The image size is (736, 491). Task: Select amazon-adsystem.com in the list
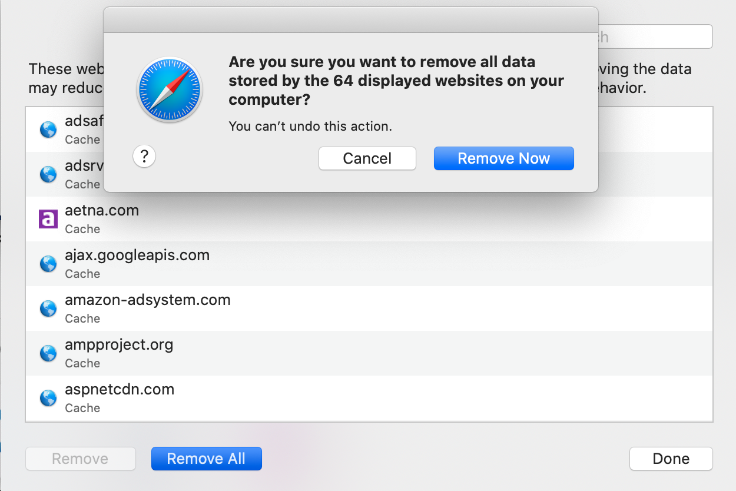click(369, 308)
